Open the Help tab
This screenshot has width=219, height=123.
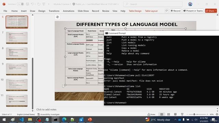[123, 11]
